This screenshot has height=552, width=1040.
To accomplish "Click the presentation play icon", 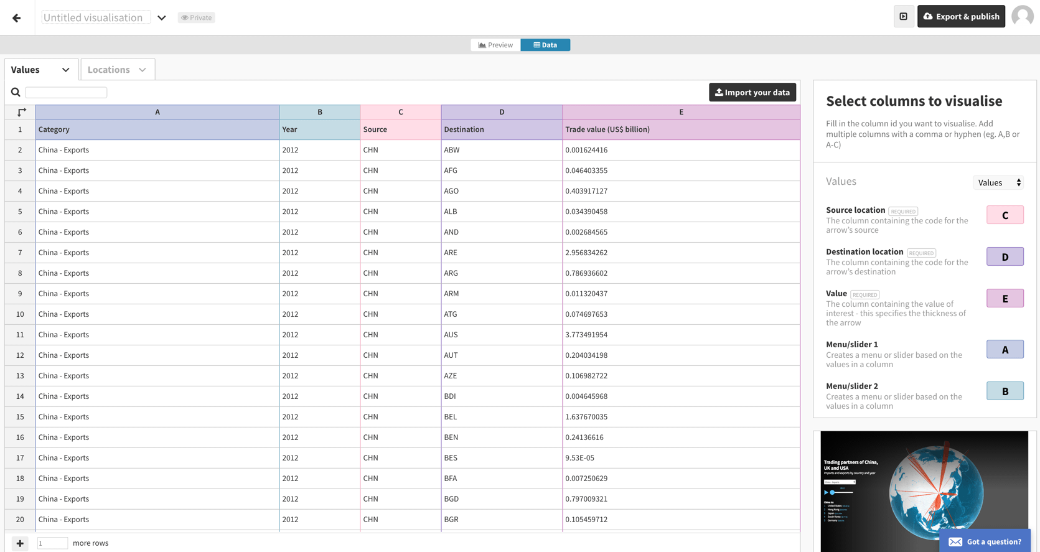I will pyautogui.click(x=903, y=17).
